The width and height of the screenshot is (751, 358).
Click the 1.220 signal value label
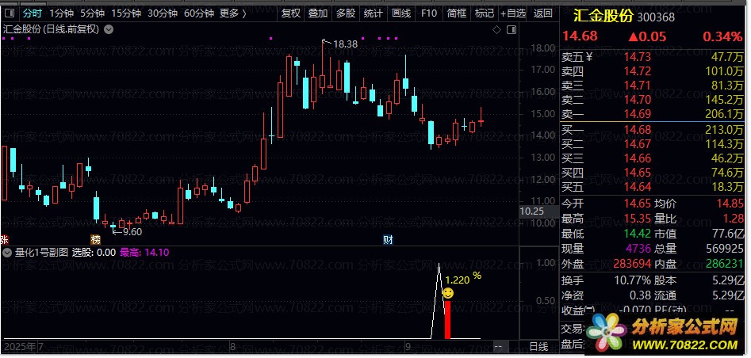click(x=457, y=280)
